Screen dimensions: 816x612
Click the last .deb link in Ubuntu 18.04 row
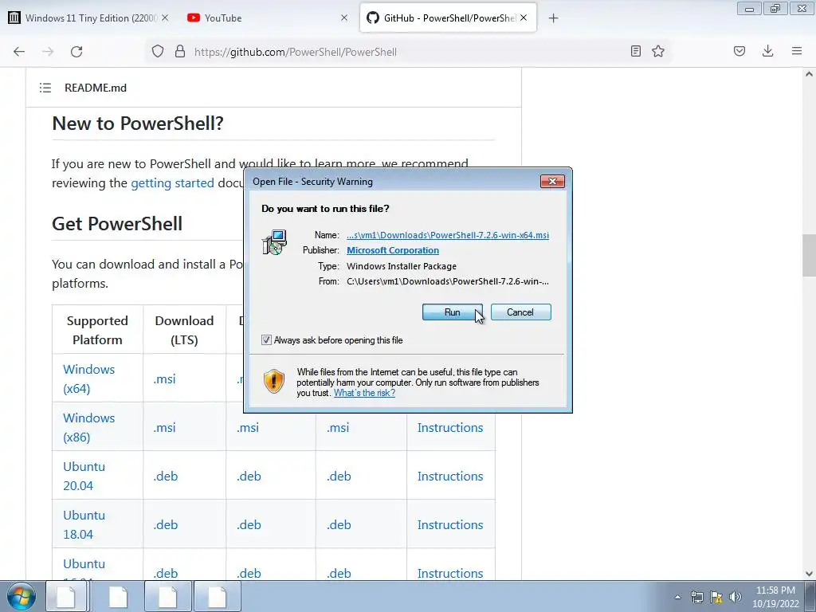point(339,525)
